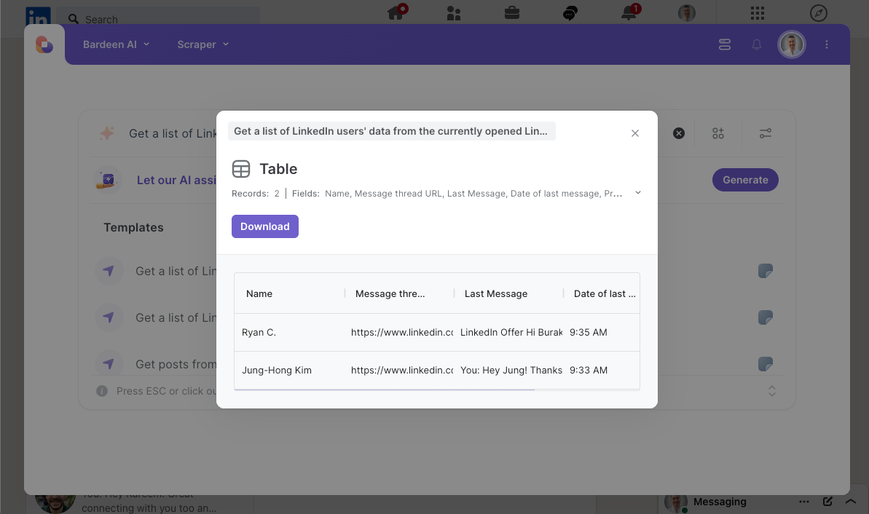869x514 pixels.
Task: Open LinkedIn Messaging chat icon
Action: coord(570,12)
